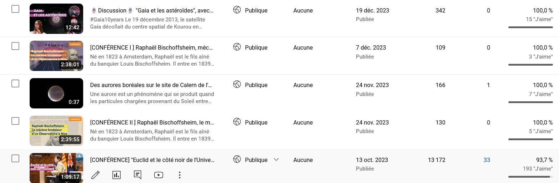This screenshot has height=183, width=559.
Task: Open the 33 comments link
Action: coord(487,160)
